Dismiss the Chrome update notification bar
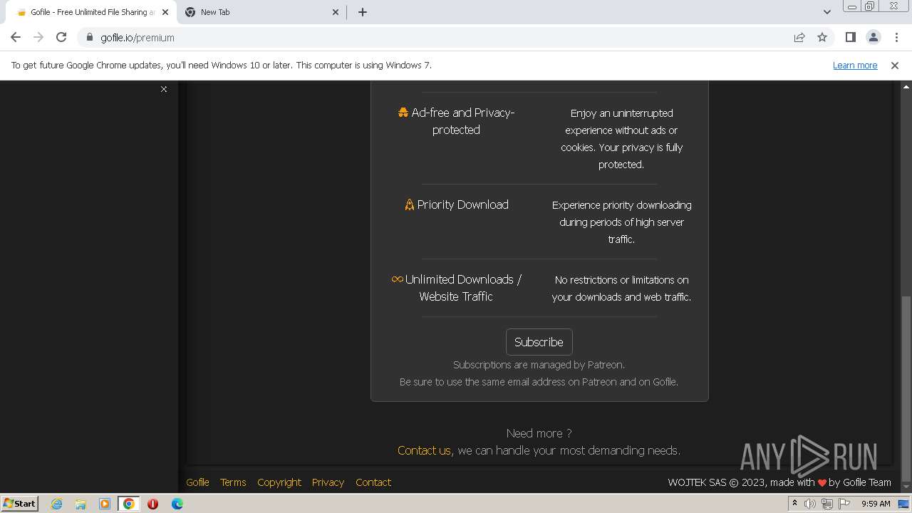This screenshot has height=513, width=912. pos(895,65)
